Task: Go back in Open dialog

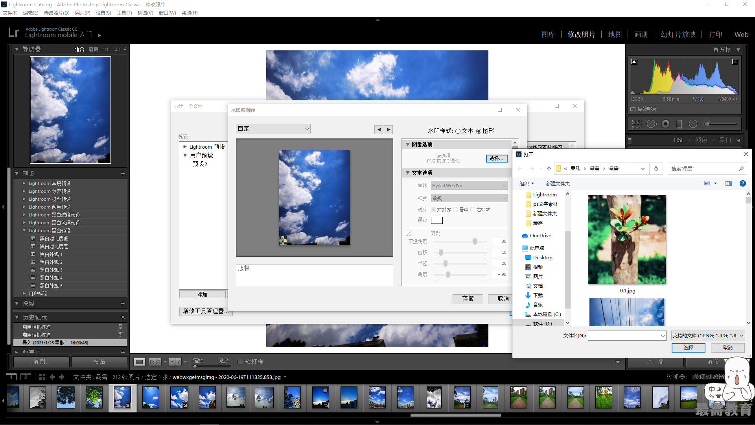Action: (520, 169)
